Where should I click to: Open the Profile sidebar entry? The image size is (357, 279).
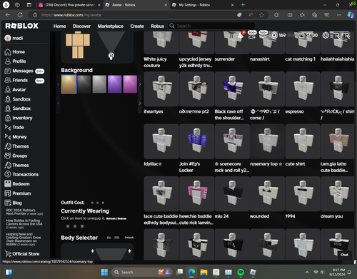point(15,61)
